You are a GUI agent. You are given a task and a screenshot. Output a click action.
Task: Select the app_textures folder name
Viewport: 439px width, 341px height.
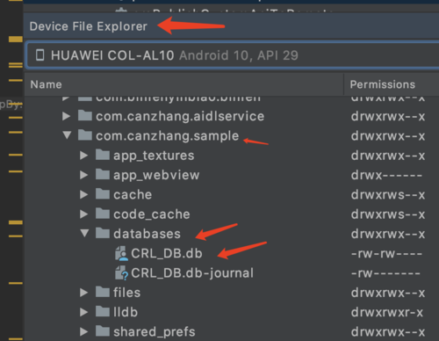[x=154, y=156]
